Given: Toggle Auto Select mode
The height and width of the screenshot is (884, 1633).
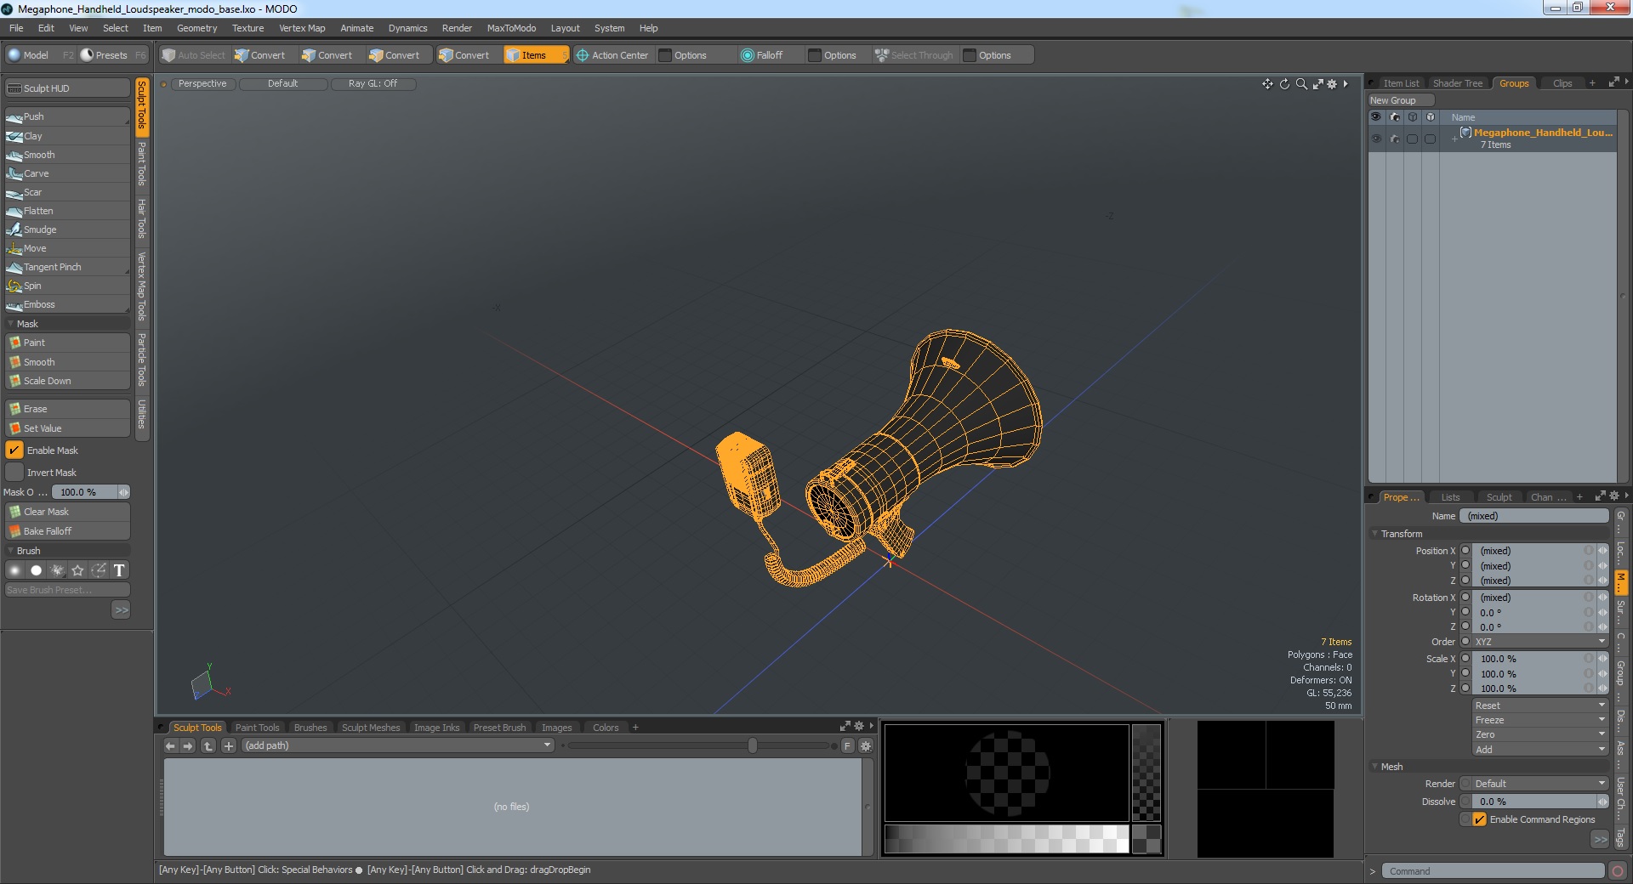Looking at the screenshot, I should 194,55.
